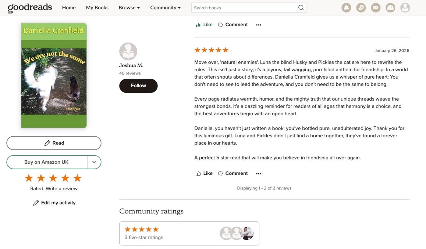Expand the Browse dropdown menu
Viewport: 426px width, 249px height.
tap(129, 8)
